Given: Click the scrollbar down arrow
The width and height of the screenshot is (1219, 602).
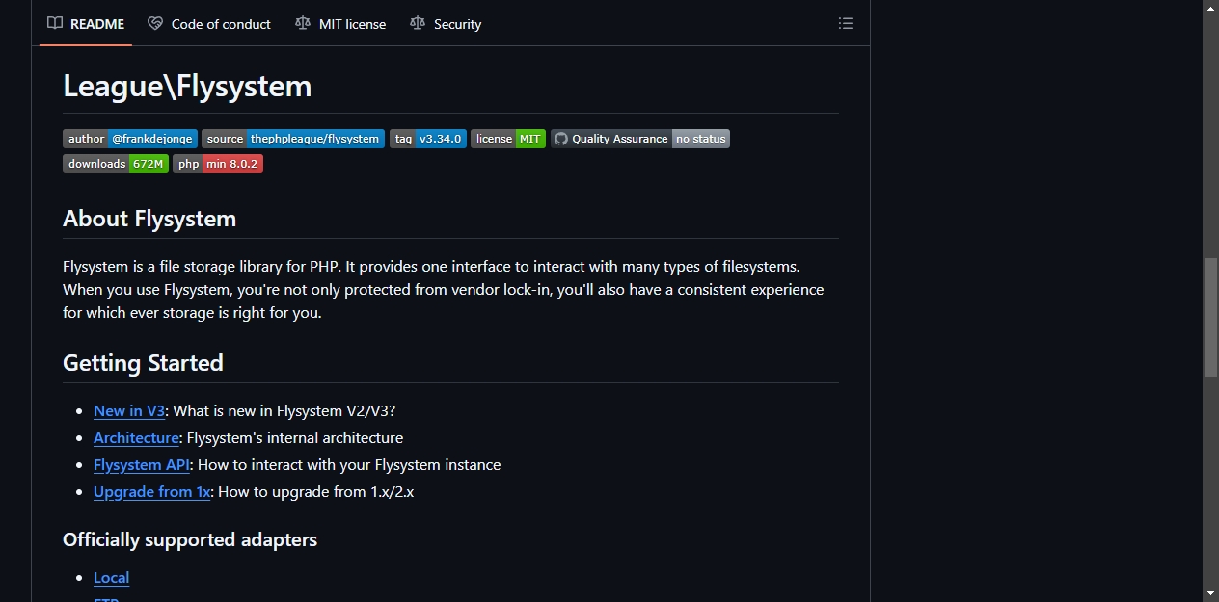Looking at the screenshot, I should click(1210, 593).
